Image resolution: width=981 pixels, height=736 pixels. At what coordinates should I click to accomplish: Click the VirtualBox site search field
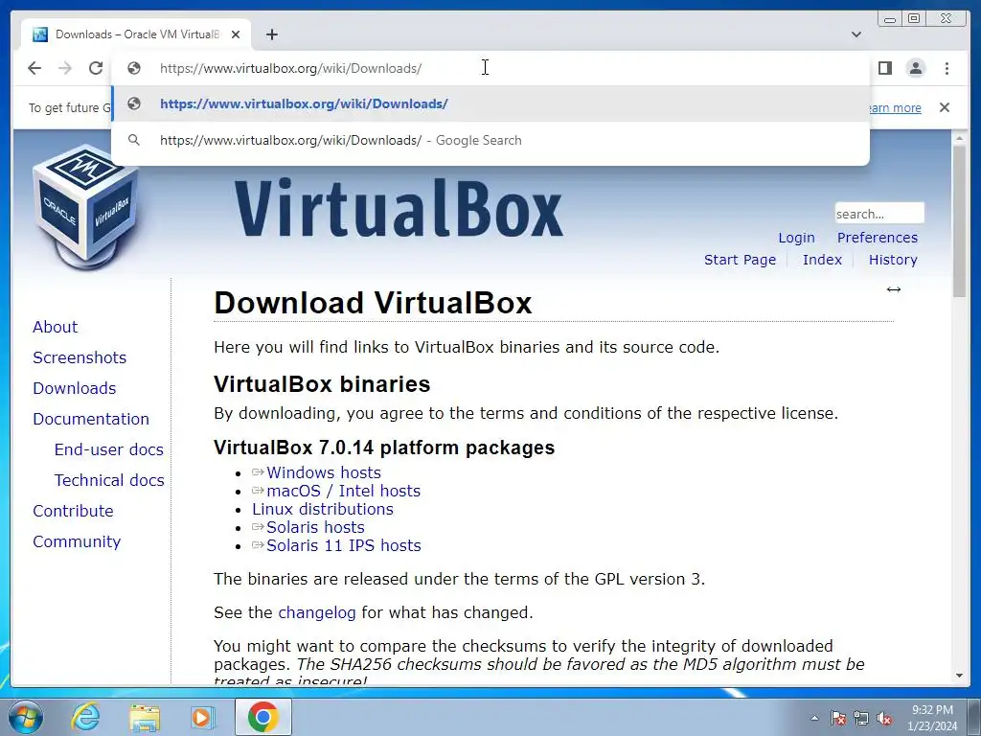pyautogui.click(x=879, y=214)
